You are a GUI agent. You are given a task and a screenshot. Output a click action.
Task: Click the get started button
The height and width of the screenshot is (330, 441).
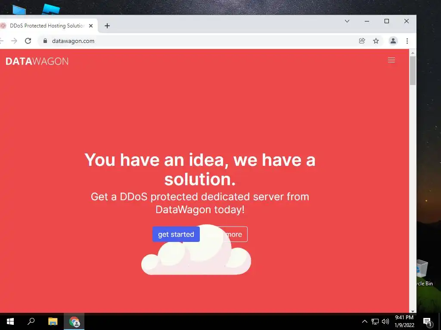click(176, 234)
